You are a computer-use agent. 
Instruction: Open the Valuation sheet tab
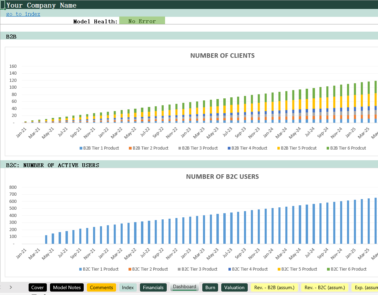click(x=234, y=287)
